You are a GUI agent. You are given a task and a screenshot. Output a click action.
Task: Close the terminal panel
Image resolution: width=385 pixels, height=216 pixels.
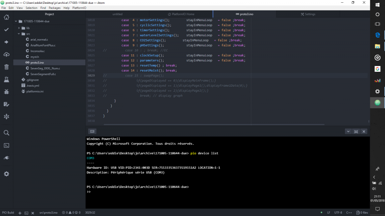[x=364, y=132]
